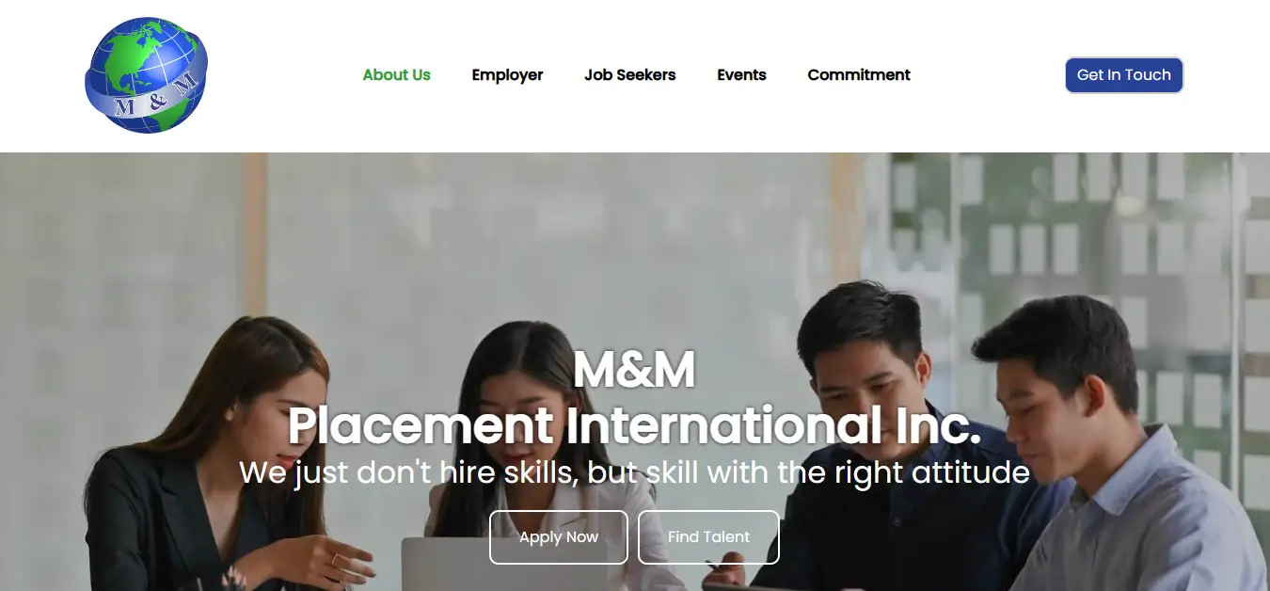Image resolution: width=1270 pixels, height=591 pixels.
Task: Click the M&M globe logo
Action: coord(146,75)
